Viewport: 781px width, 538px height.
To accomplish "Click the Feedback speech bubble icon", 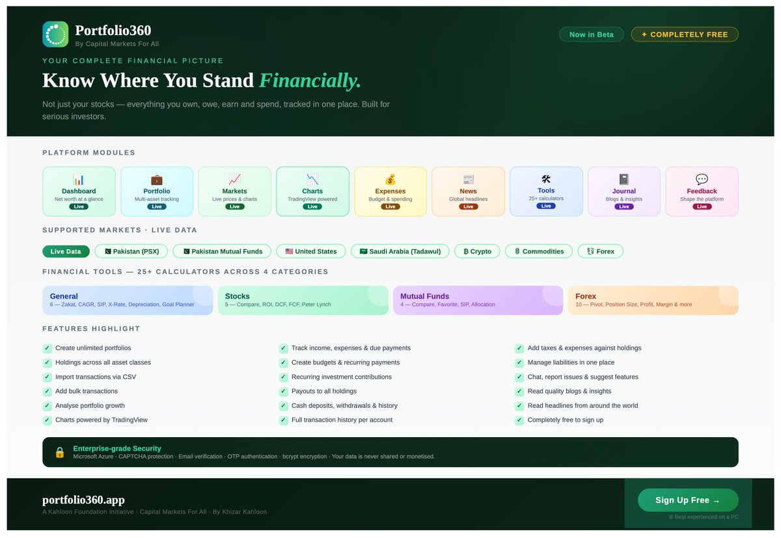I will pos(702,180).
